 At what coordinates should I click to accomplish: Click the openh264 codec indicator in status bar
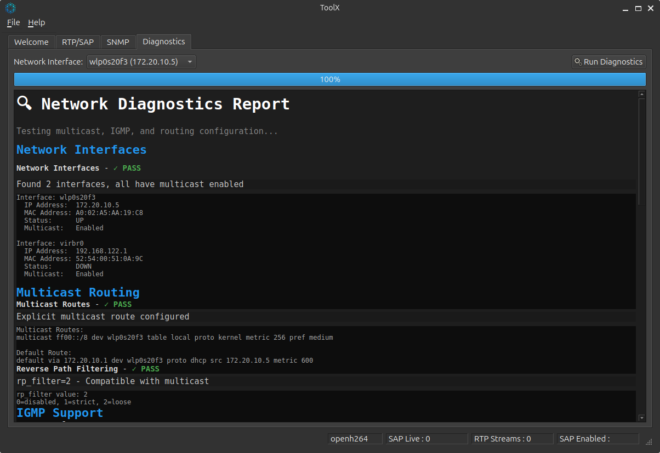[x=354, y=438]
